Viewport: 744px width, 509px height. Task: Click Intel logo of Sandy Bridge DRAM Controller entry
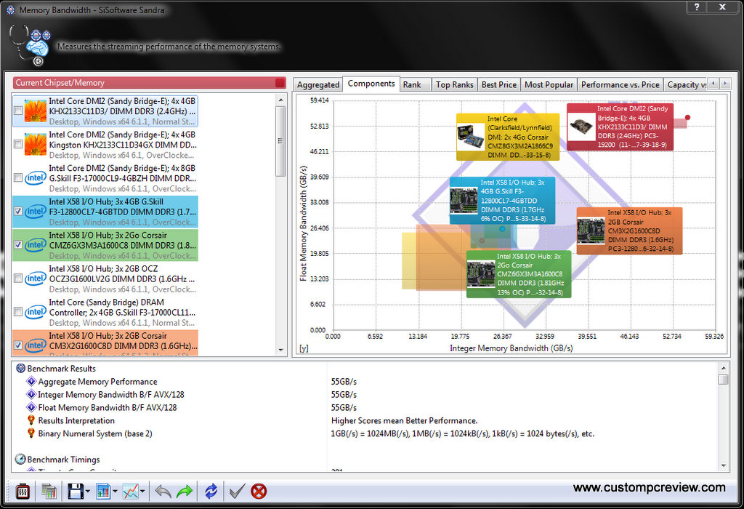[36, 312]
